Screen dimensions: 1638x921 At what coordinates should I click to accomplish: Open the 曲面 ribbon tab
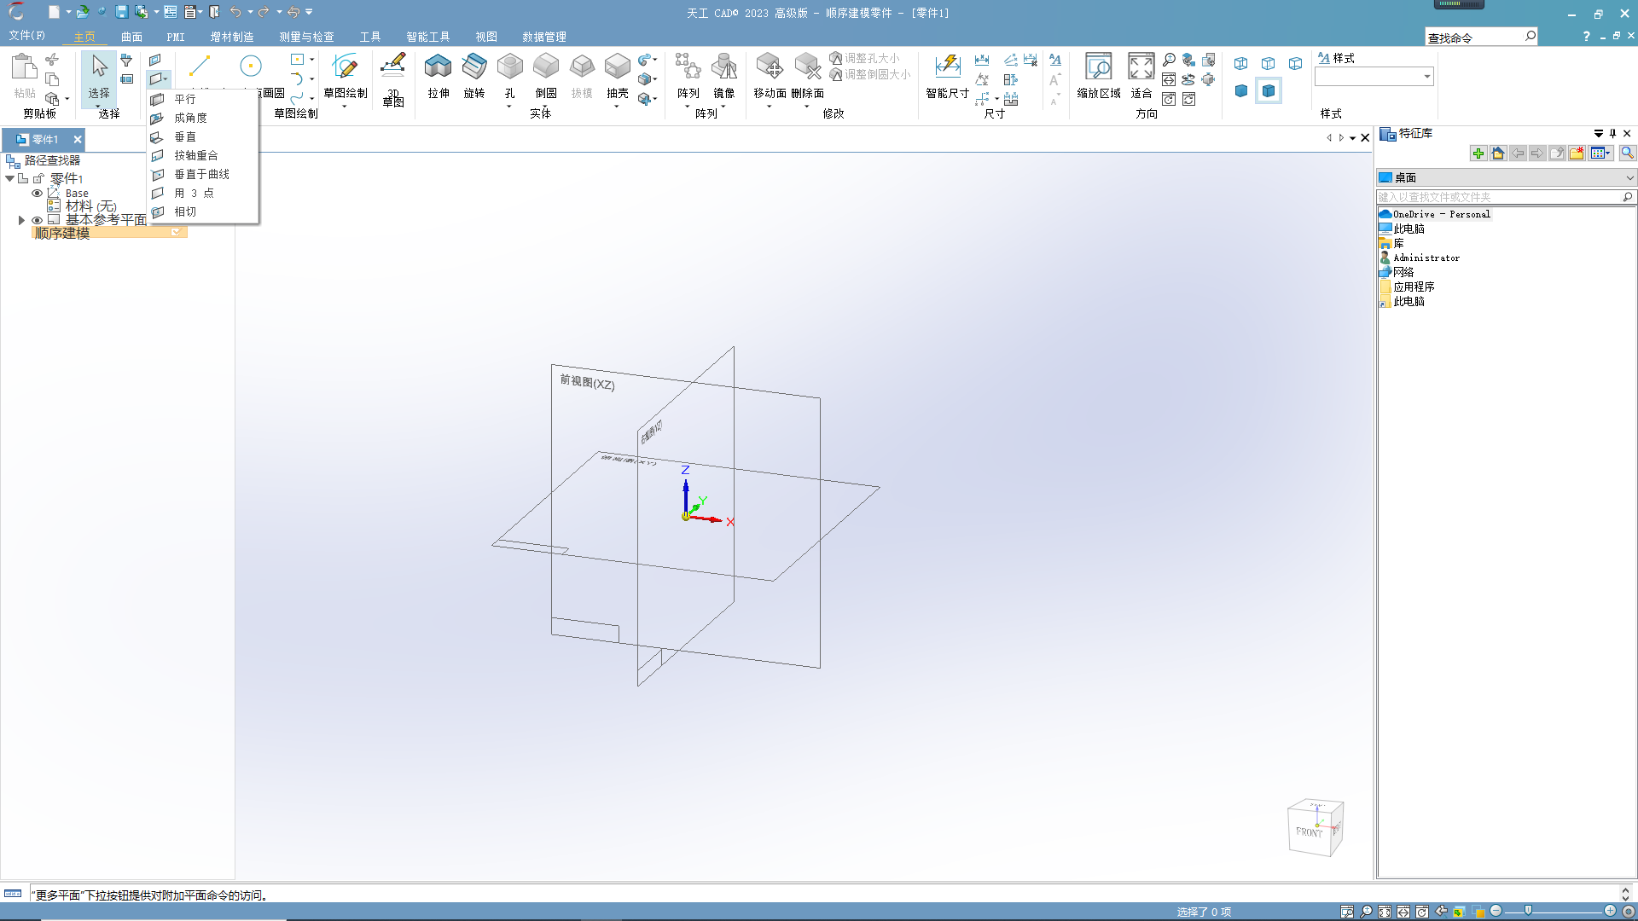pos(131,37)
